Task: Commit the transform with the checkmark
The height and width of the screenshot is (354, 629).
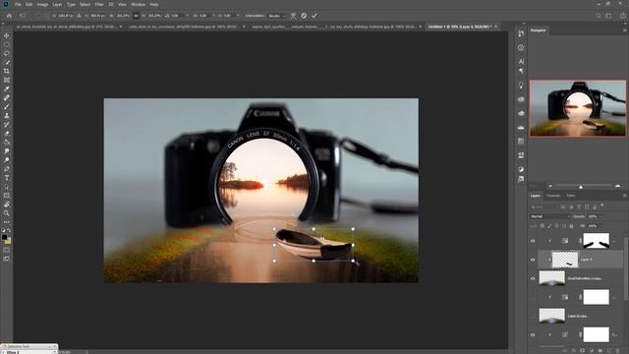Action: [314, 16]
